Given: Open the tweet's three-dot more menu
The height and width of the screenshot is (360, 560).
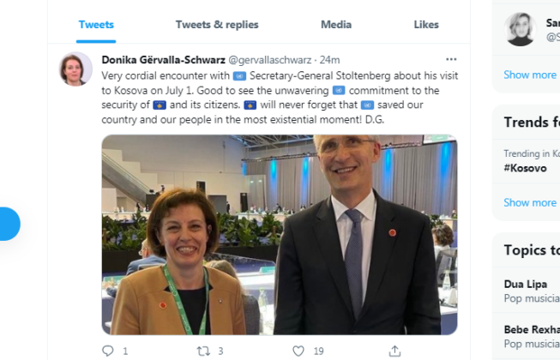Looking at the screenshot, I should (x=451, y=60).
